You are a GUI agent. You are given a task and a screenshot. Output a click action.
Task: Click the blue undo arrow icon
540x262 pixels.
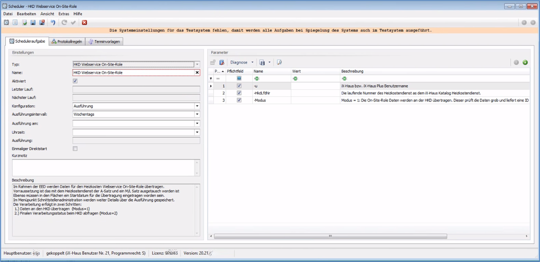[x=53, y=23]
